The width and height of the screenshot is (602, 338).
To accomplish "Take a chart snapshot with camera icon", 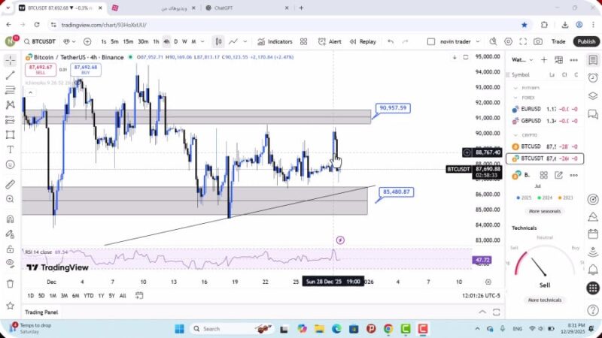I will pyautogui.click(x=538, y=41).
